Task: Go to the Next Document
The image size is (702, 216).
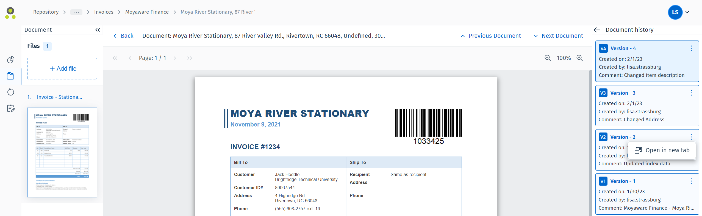Action: click(559, 36)
